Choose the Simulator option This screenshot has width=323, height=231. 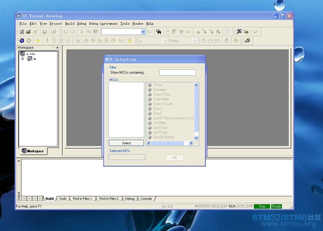point(160,90)
